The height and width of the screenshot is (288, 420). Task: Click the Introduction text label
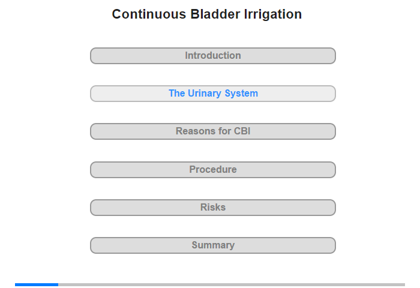tap(213, 56)
